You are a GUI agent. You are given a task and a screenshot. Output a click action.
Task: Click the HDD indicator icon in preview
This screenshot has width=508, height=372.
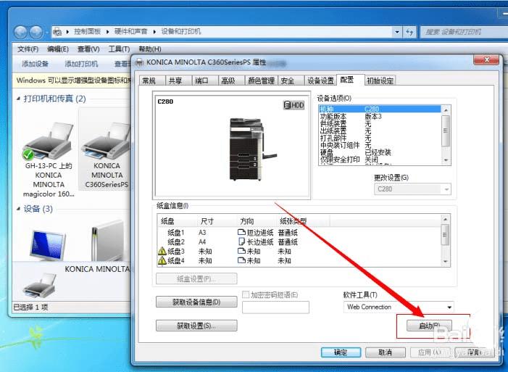(293, 105)
